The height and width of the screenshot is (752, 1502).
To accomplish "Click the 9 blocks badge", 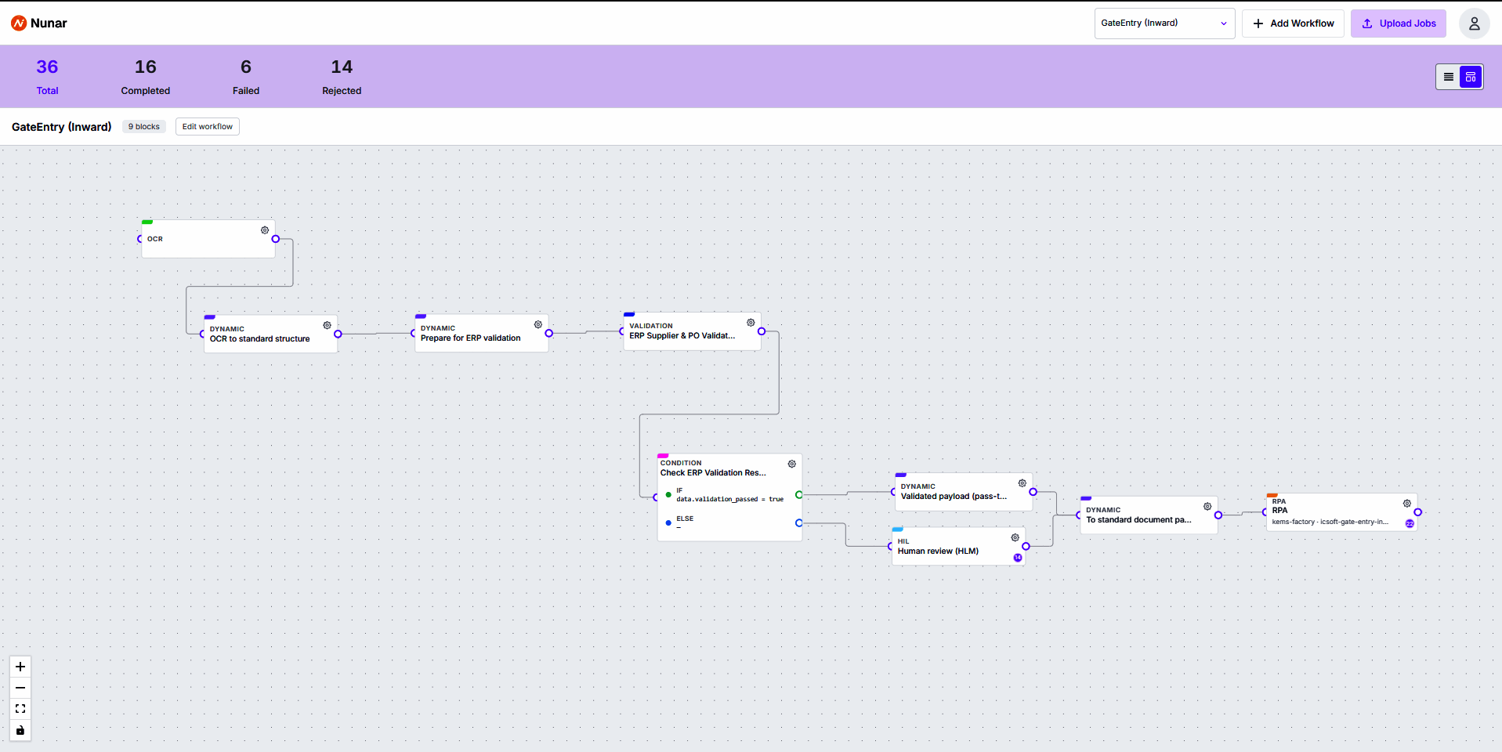I will coord(144,127).
